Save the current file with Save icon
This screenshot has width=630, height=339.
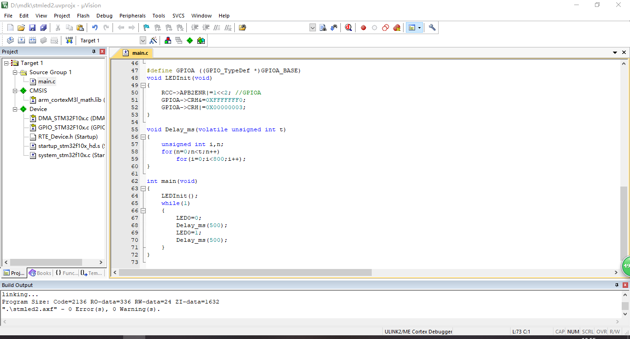pos(32,28)
